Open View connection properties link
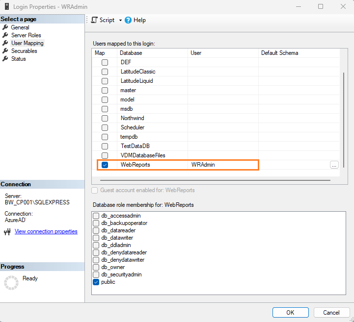This screenshot has width=354, height=322. (x=46, y=231)
